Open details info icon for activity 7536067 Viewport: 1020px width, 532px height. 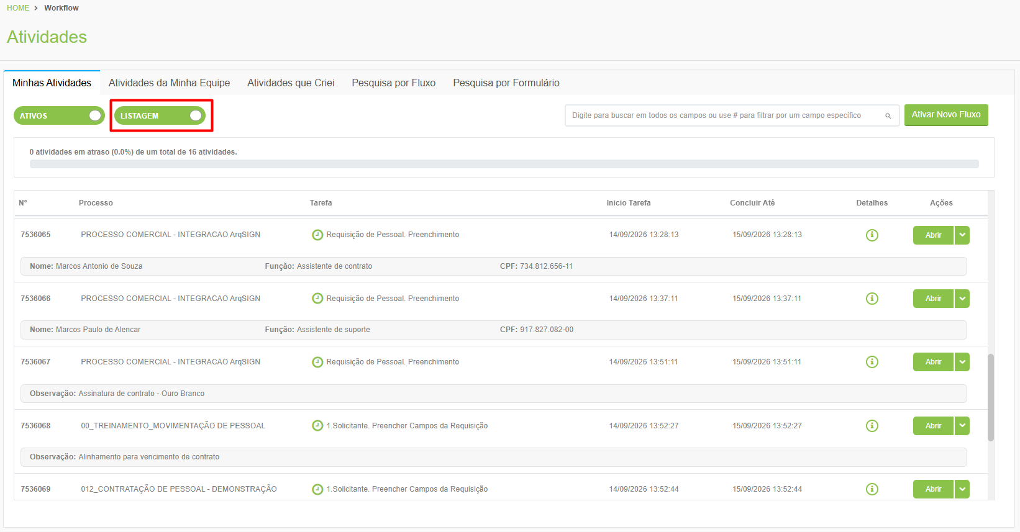(872, 362)
